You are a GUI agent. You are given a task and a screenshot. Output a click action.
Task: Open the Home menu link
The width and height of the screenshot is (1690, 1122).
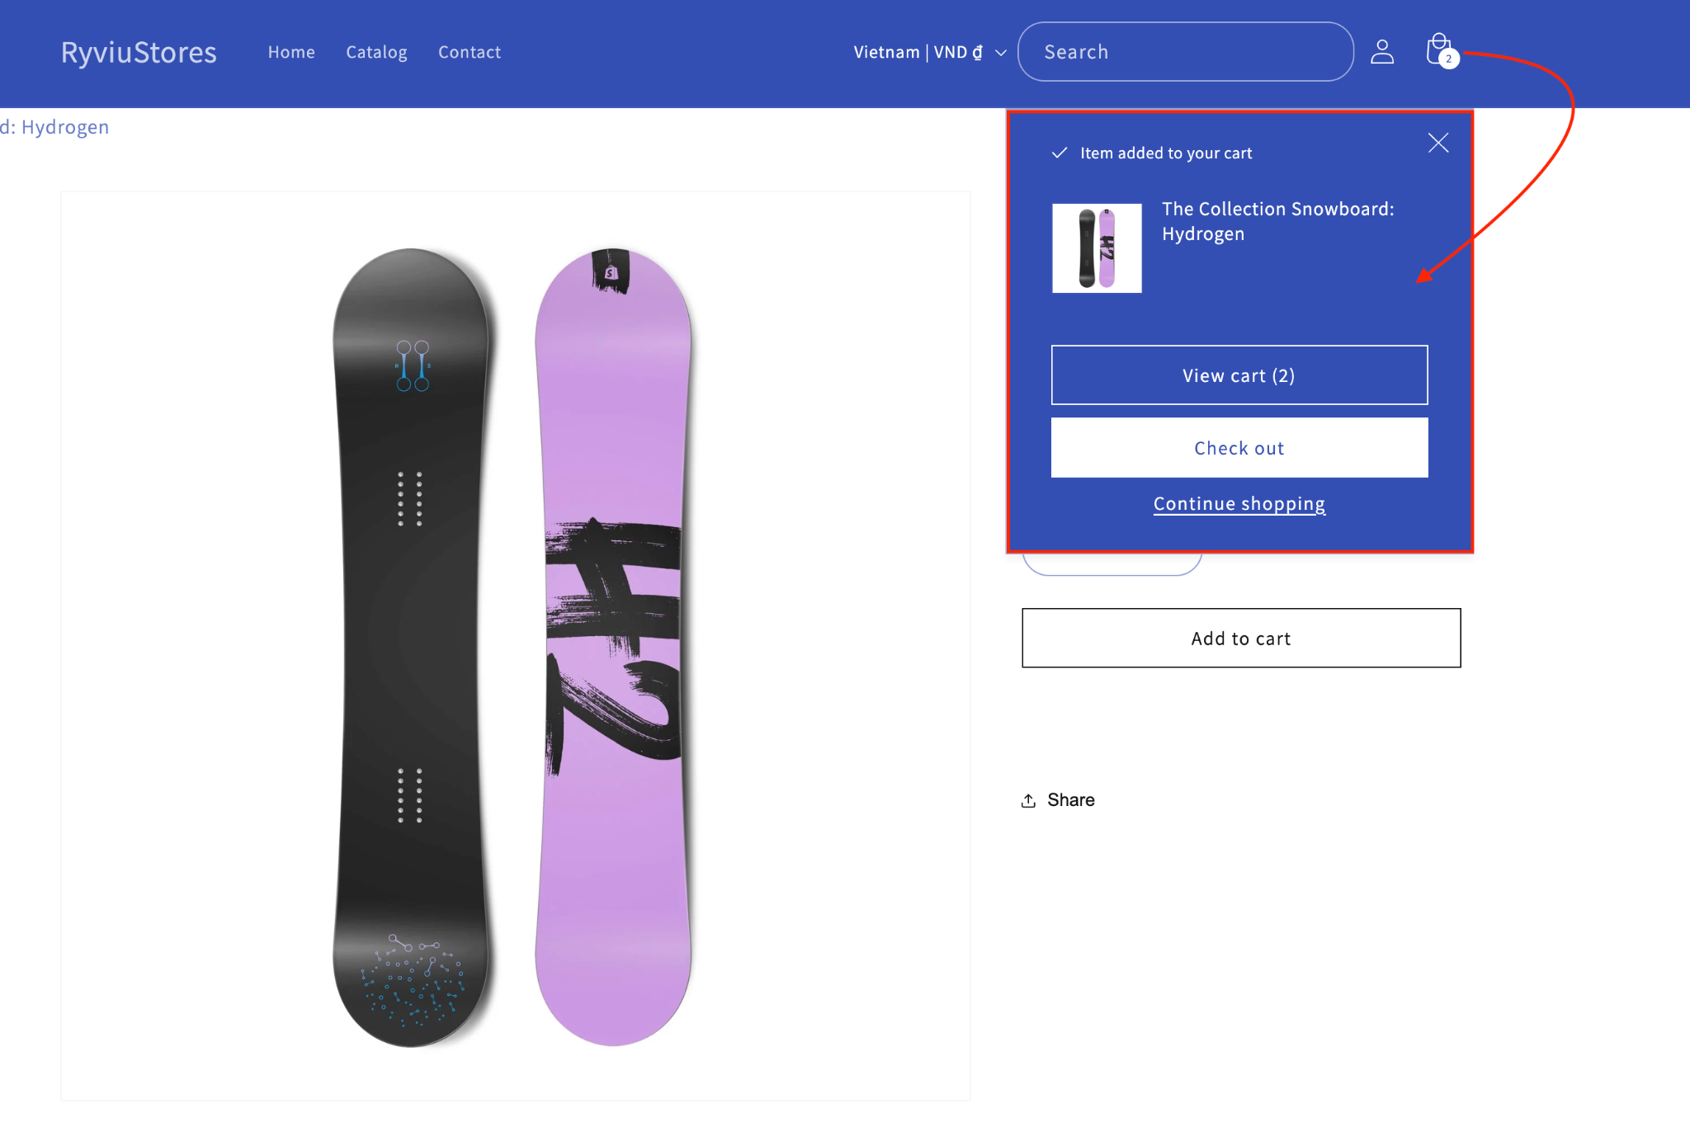291,52
